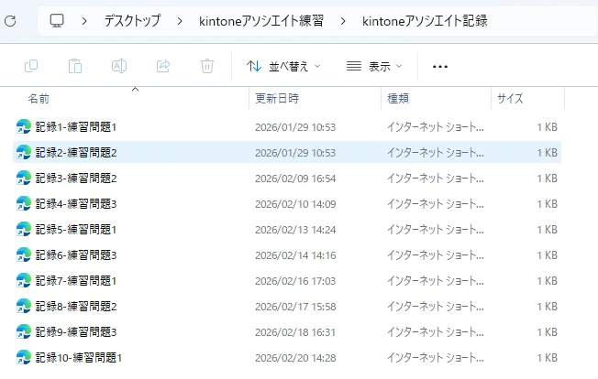The height and width of the screenshot is (379, 598).
Task: Expand the chevron after the PC icon
Action: coord(84,21)
